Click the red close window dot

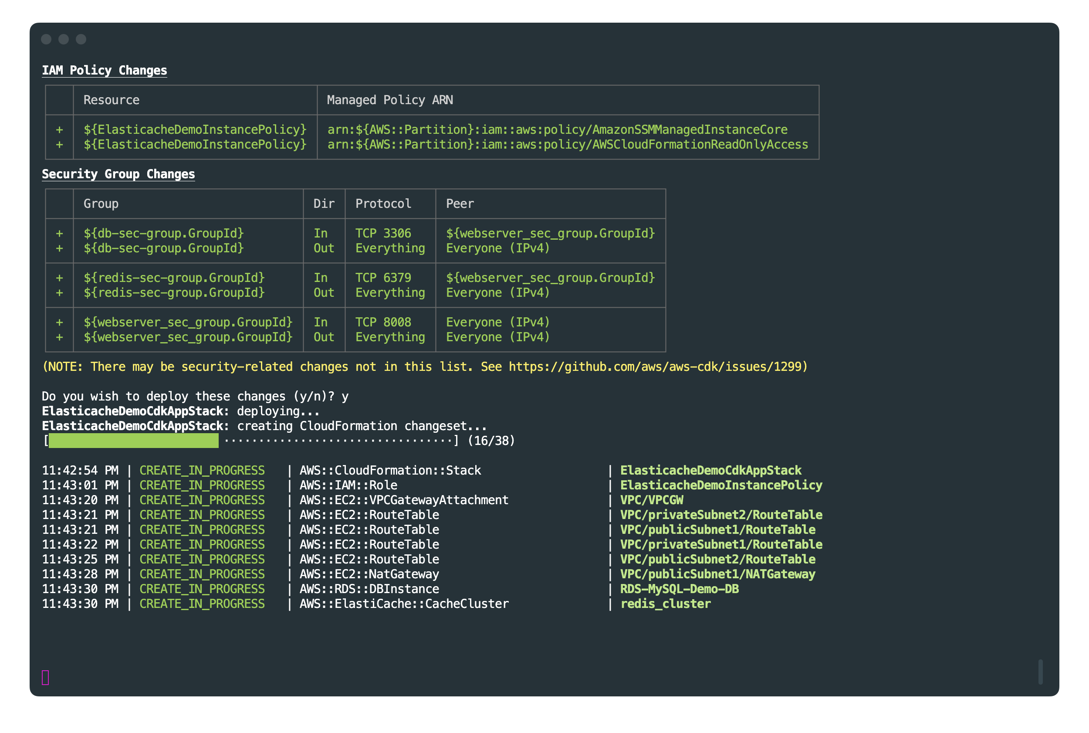pos(46,39)
